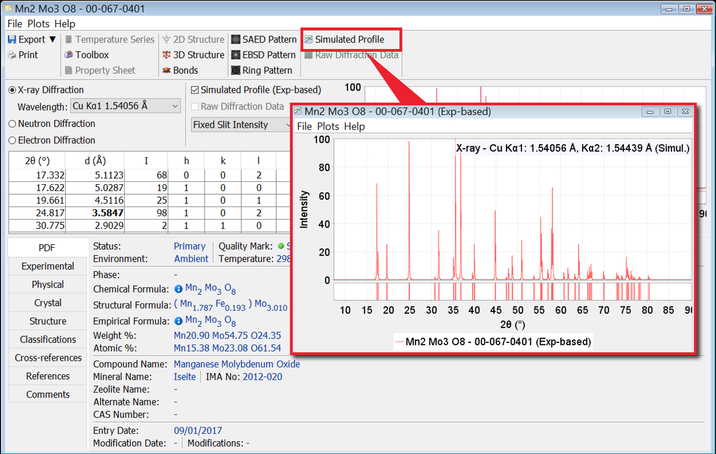This screenshot has height=454, width=716.
Task: Switch to the Crystal tab
Action: pyautogui.click(x=48, y=303)
